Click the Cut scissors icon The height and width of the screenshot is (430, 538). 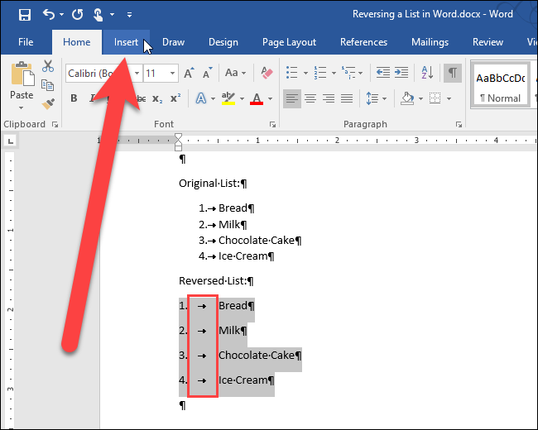tap(48, 67)
